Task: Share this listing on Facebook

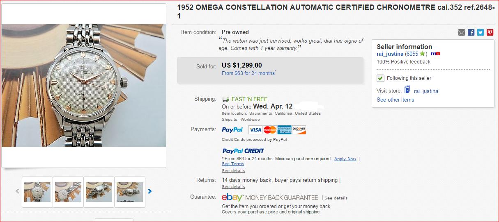Action: tap(471, 32)
